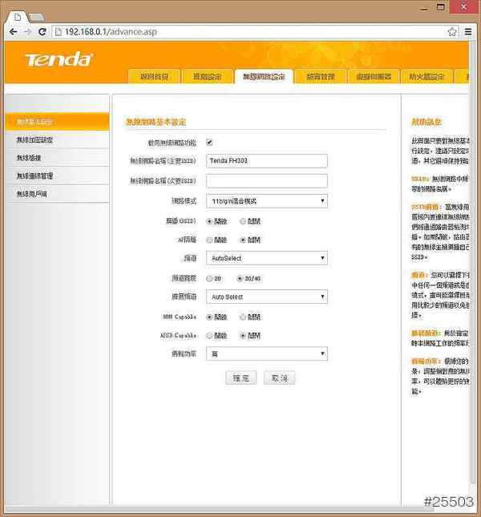Click the 取消 cancel button
This screenshot has height=517, width=481.
[279, 378]
